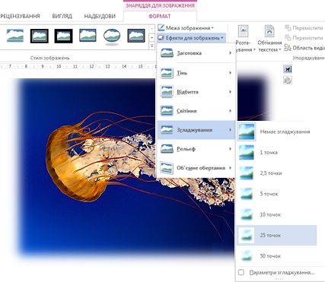
Task: Click the Світіння glow icon
Action: pyautogui.click(x=167, y=111)
